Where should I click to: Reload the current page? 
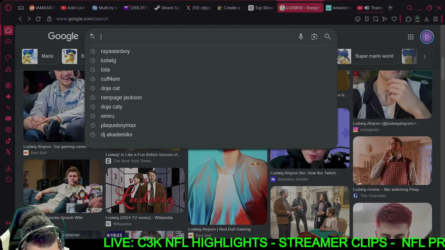click(38, 19)
